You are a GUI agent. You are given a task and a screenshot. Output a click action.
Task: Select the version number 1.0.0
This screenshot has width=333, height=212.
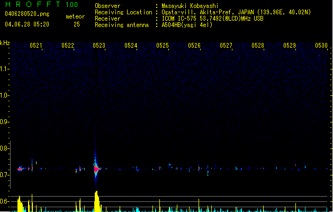72,4
